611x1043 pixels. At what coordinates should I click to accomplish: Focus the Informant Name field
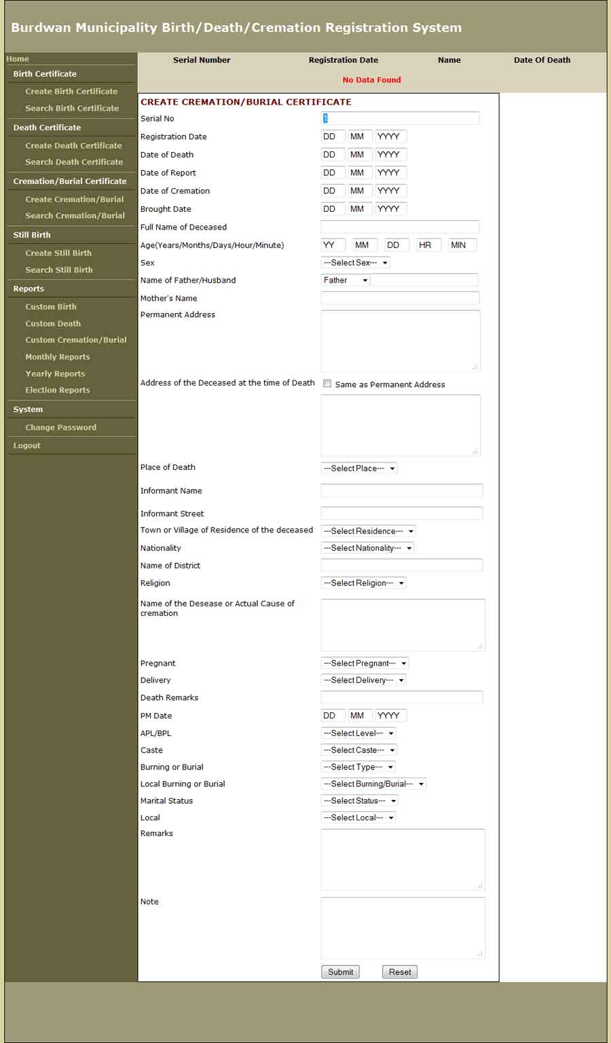[402, 490]
